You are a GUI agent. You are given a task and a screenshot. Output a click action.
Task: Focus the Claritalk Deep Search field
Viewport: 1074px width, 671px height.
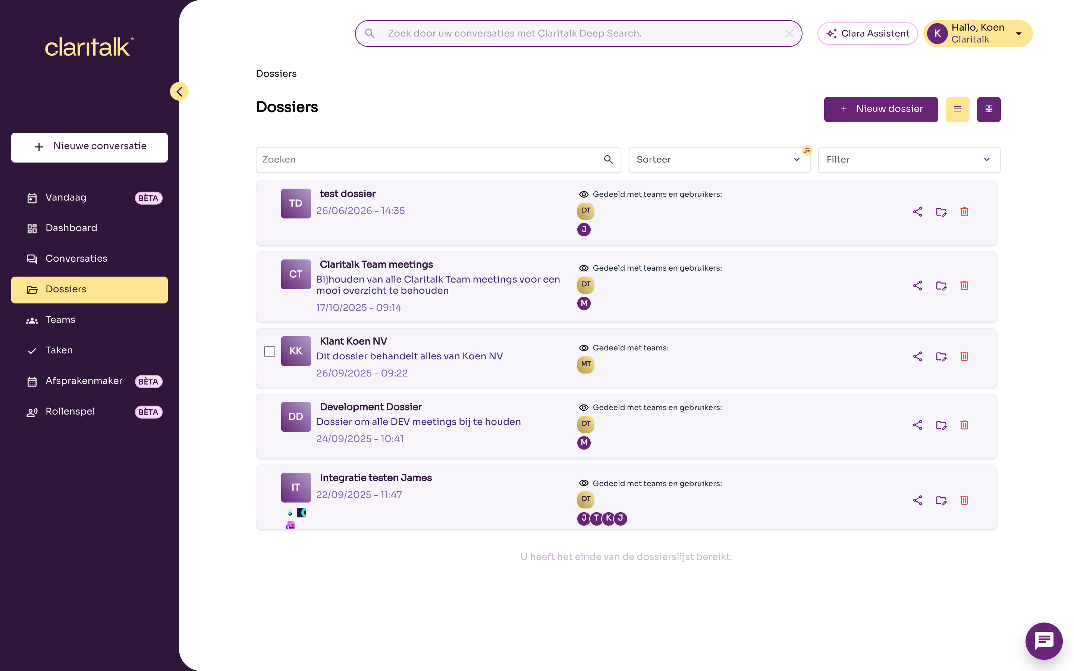[x=578, y=33]
